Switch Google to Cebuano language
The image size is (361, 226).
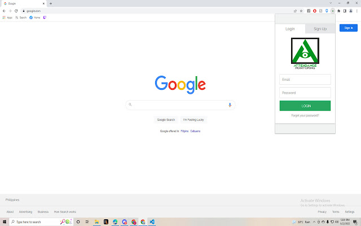coord(195,131)
